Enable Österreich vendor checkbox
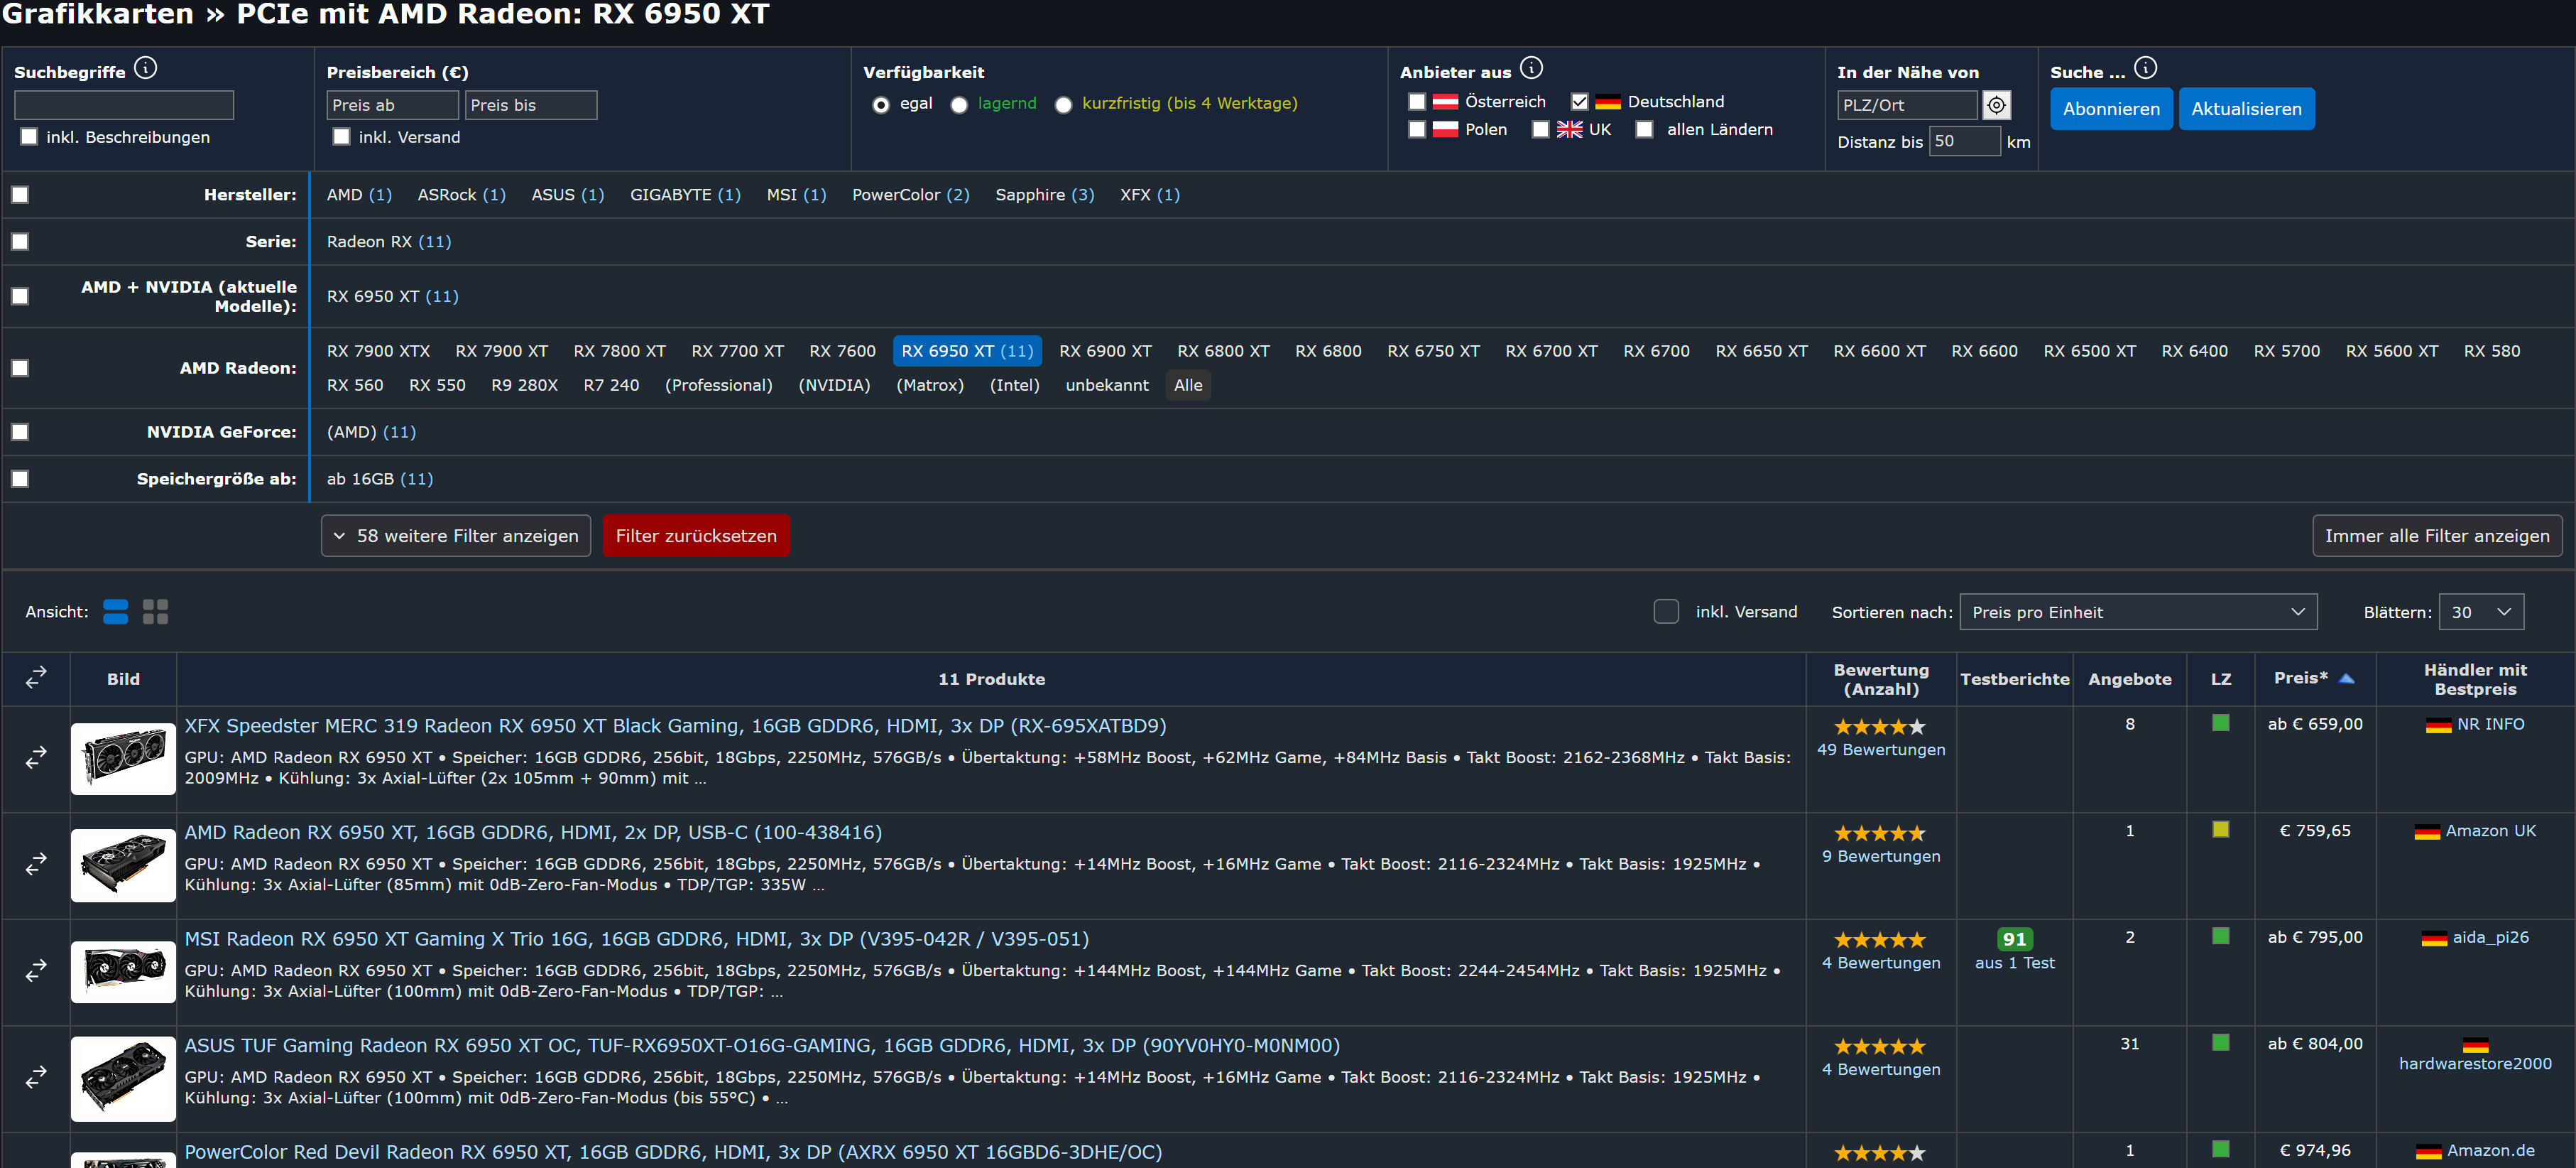2576x1168 pixels. tap(1416, 101)
